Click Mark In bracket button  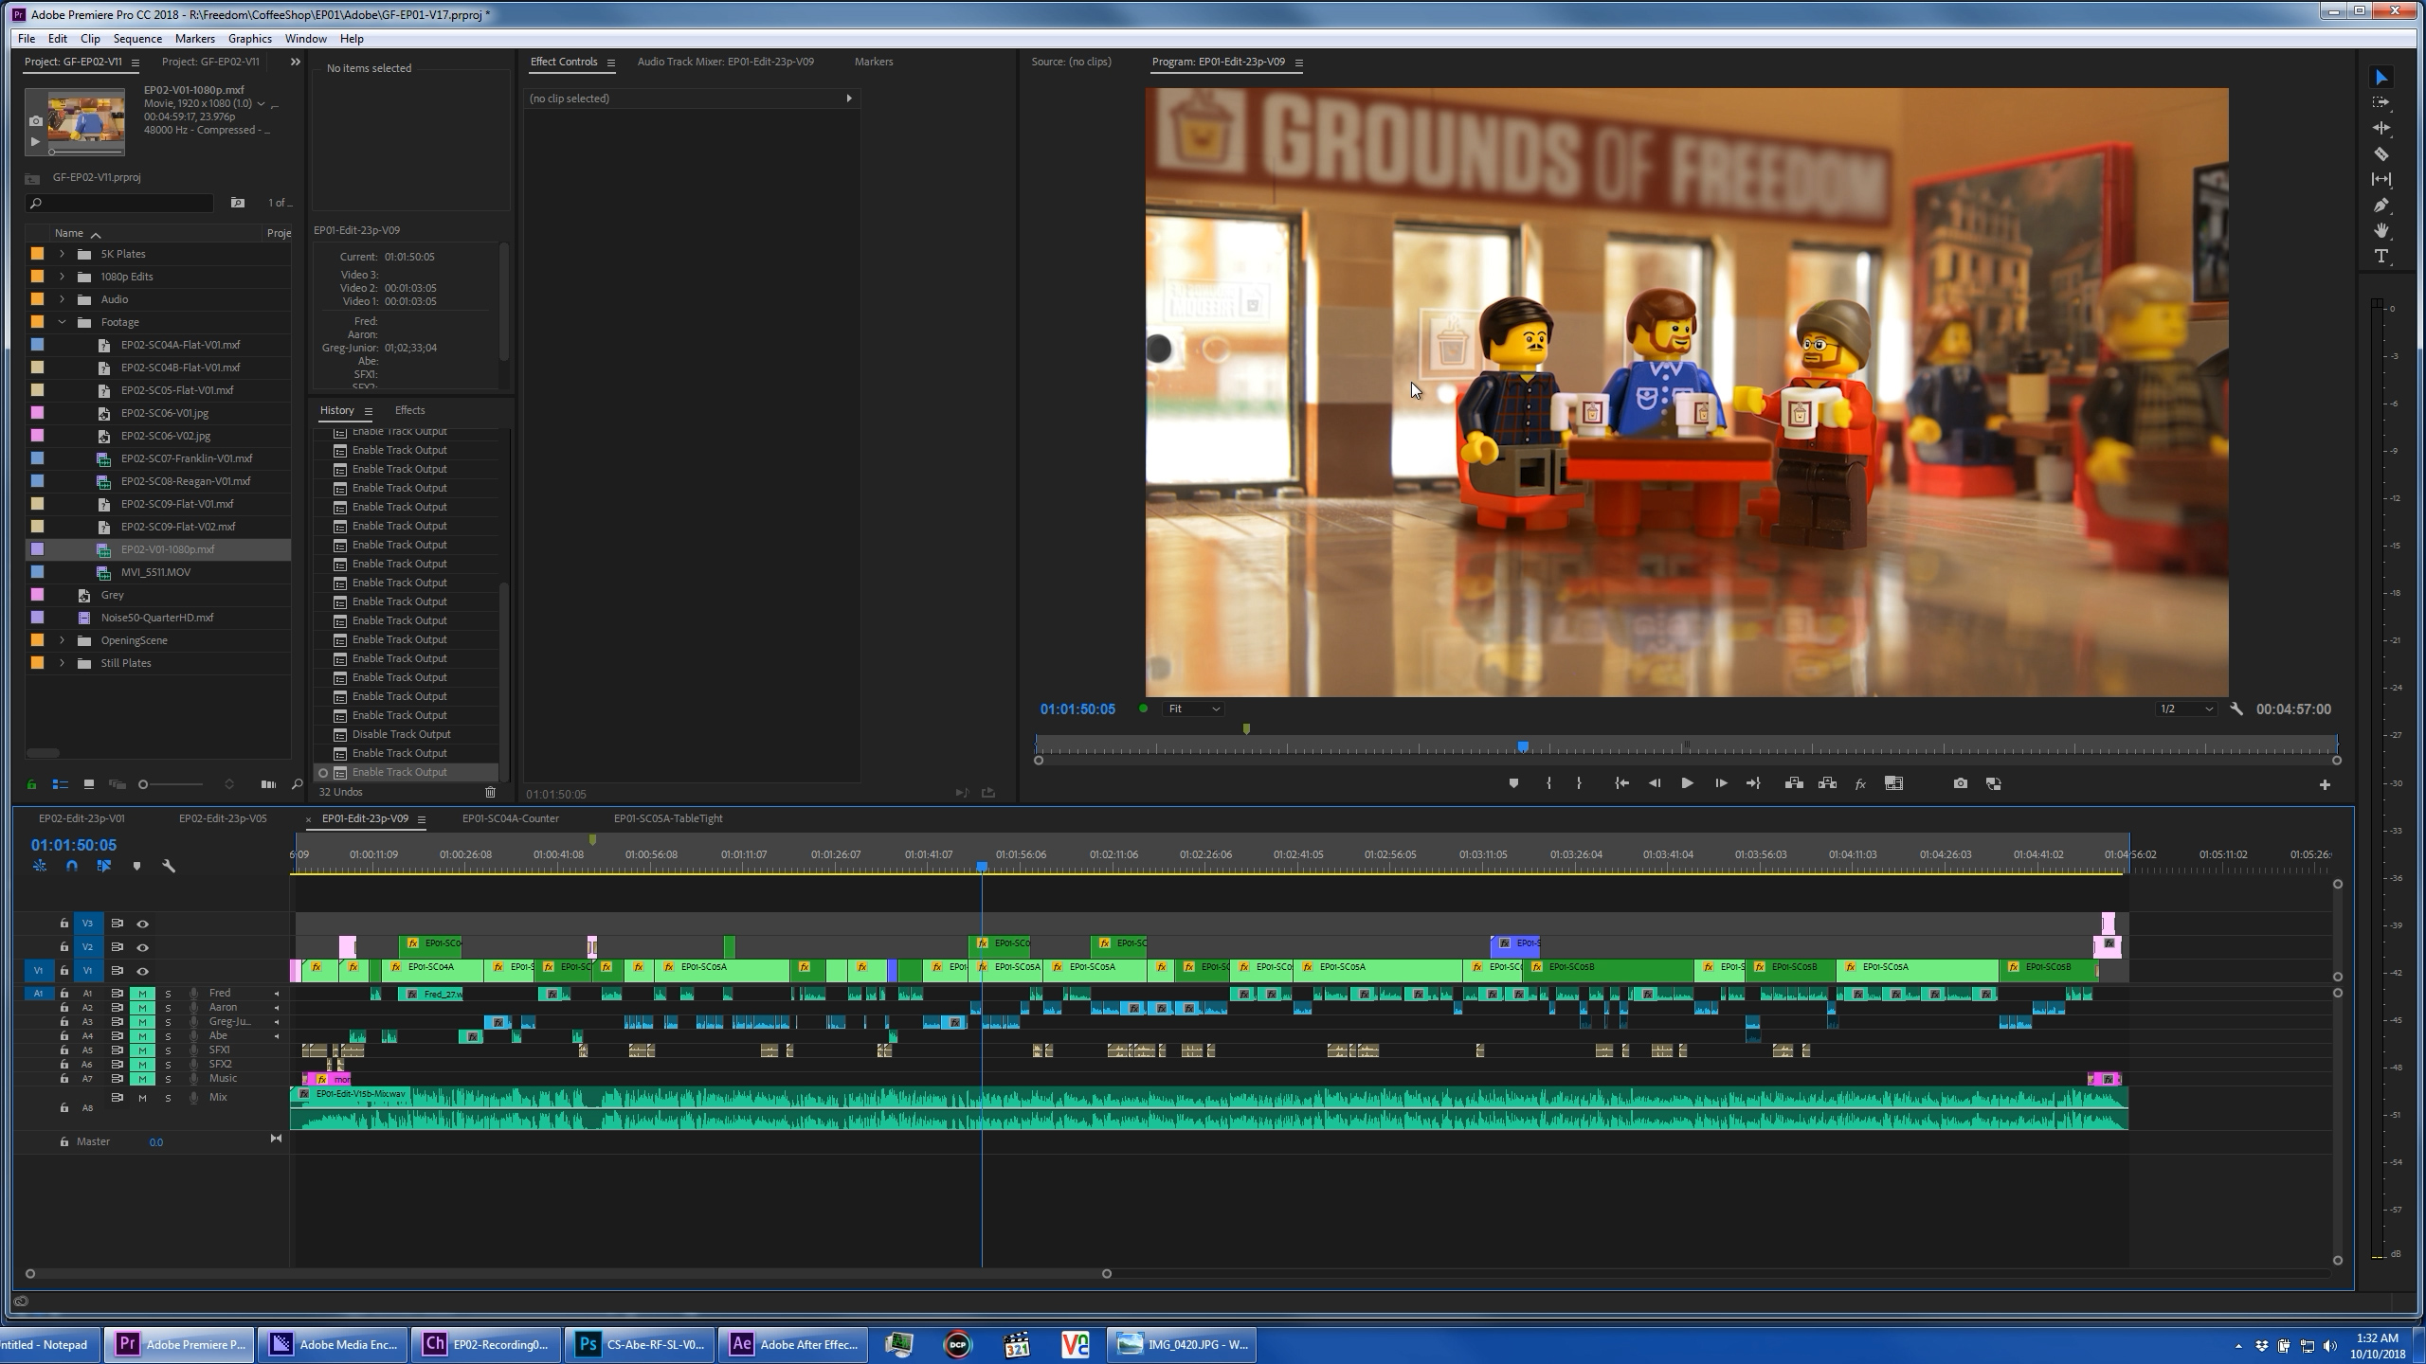coord(1548,783)
